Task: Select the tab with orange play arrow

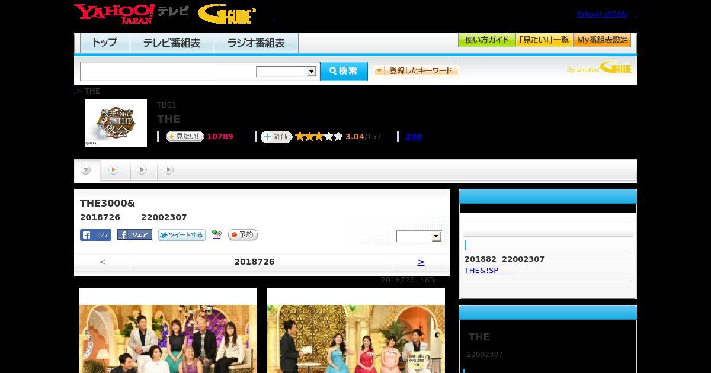Action: tap(116, 170)
